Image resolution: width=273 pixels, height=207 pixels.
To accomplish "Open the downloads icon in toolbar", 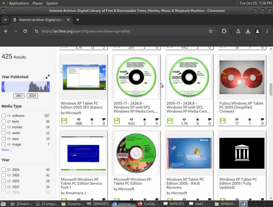I will point(248,31).
